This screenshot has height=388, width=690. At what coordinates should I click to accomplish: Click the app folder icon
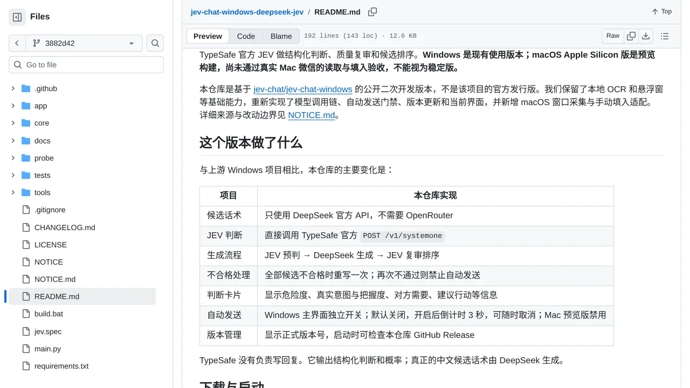click(26, 106)
